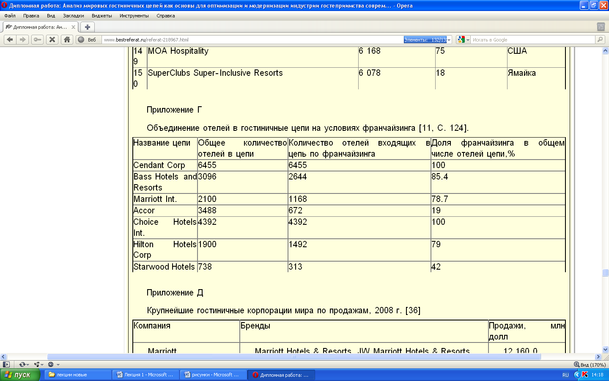
Task: Close the Дипломная работа tab
Action: (73, 27)
